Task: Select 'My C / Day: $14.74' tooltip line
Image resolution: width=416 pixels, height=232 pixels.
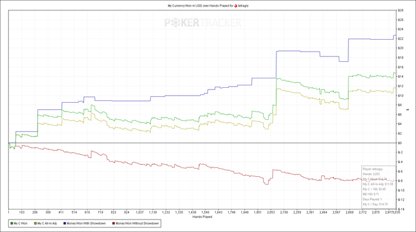Action: [375, 204]
